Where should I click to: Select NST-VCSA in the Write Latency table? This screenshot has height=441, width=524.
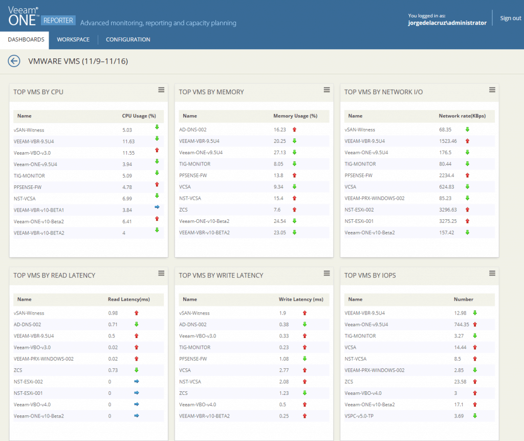pyautogui.click(x=254, y=382)
